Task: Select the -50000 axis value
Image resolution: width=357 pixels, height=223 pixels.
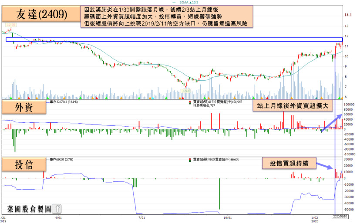Action: pyautogui.click(x=349, y=210)
